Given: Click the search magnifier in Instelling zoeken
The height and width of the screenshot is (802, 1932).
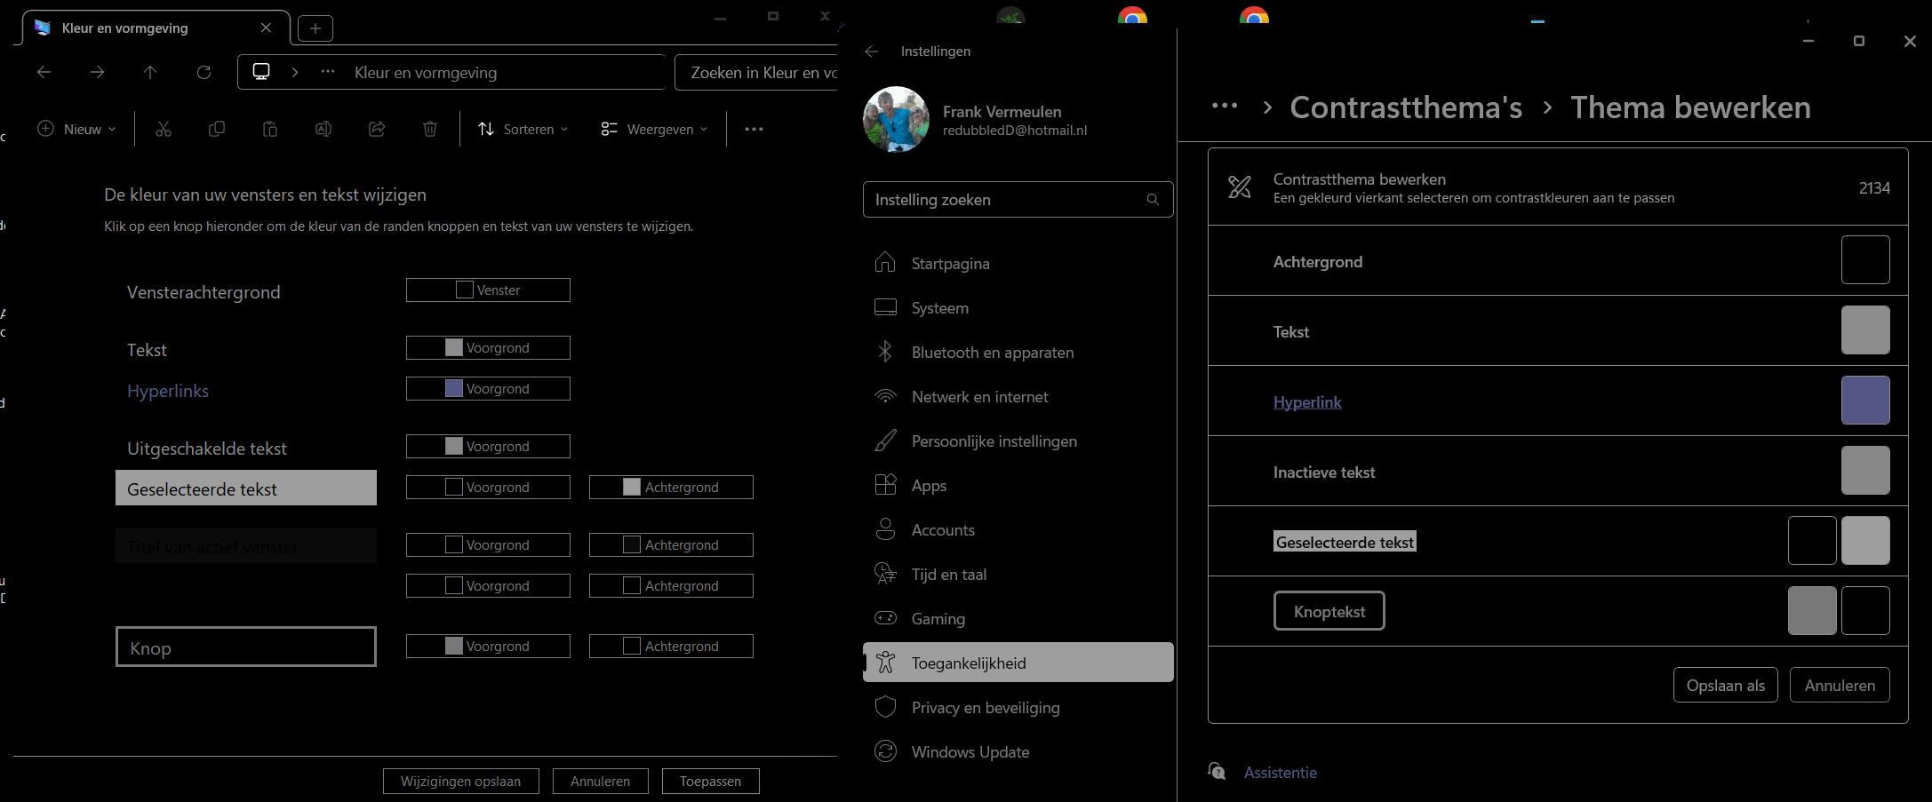Looking at the screenshot, I should (x=1153, y=200).
